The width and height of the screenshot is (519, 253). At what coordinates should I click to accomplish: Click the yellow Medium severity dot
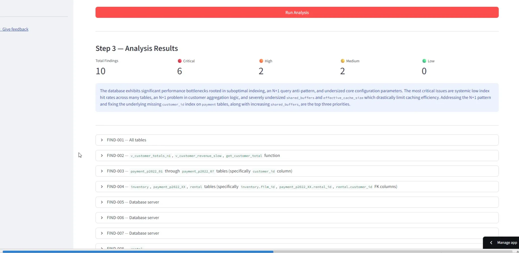(x=343, y=61)
